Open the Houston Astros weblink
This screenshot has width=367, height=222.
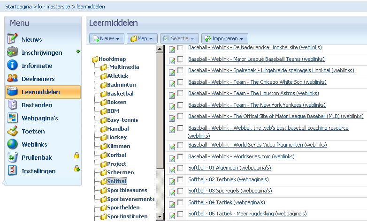253,93
